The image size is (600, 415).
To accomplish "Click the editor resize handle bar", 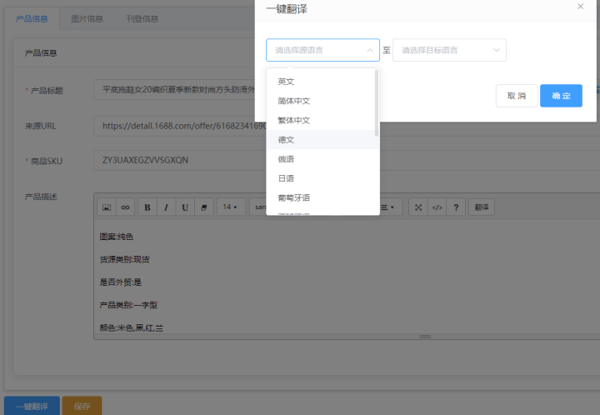I will [x=425, y=337].
